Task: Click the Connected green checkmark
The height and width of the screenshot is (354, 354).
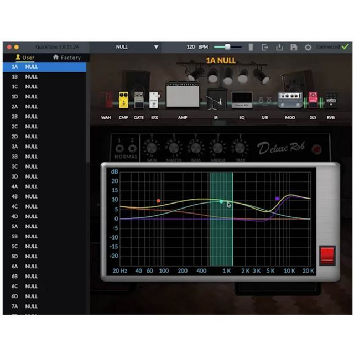Action: coord(345,46)
